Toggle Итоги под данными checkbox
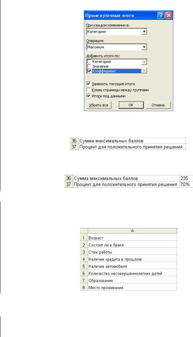 point(89,96)
